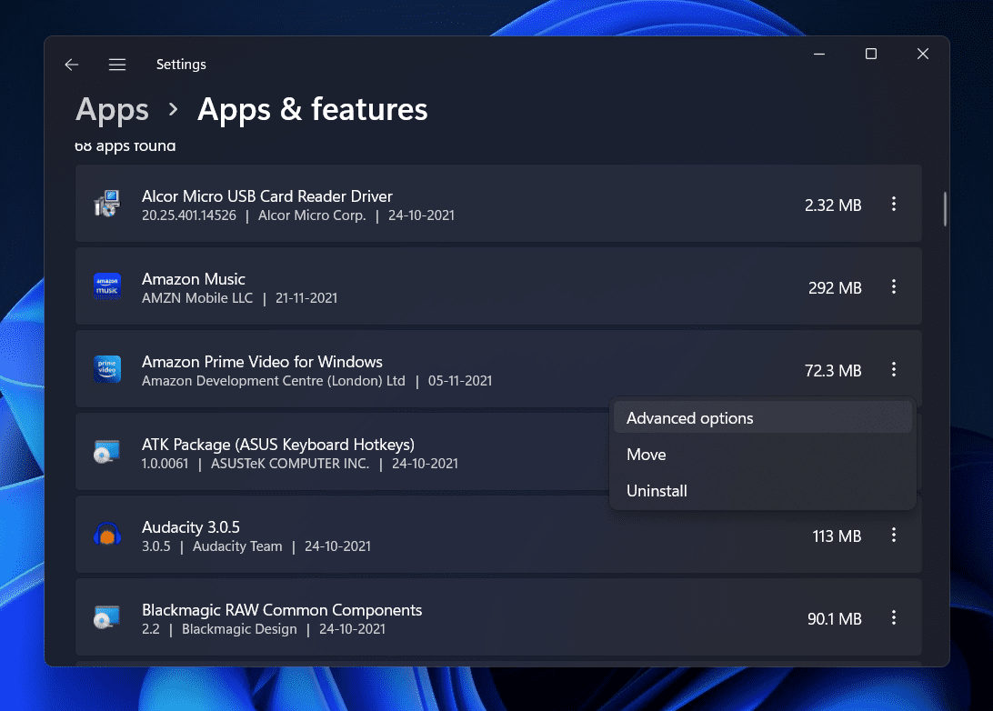This screenshot has width=993, height=711.
Task: Select the Amazon Music app name
Action: tap(193, 279)
